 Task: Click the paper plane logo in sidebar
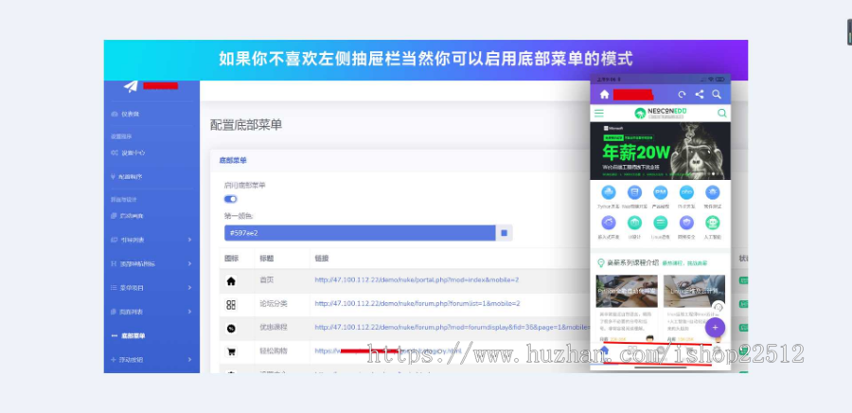131,86
